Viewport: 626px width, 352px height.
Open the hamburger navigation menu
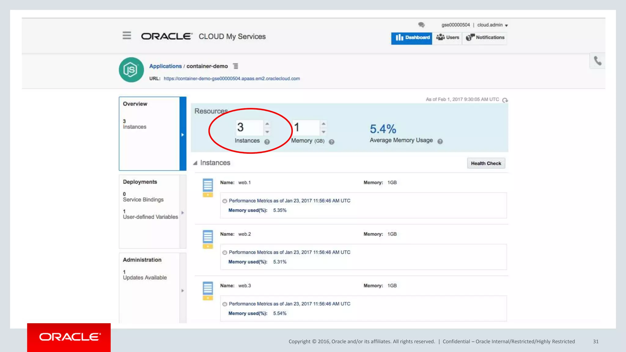127,36
